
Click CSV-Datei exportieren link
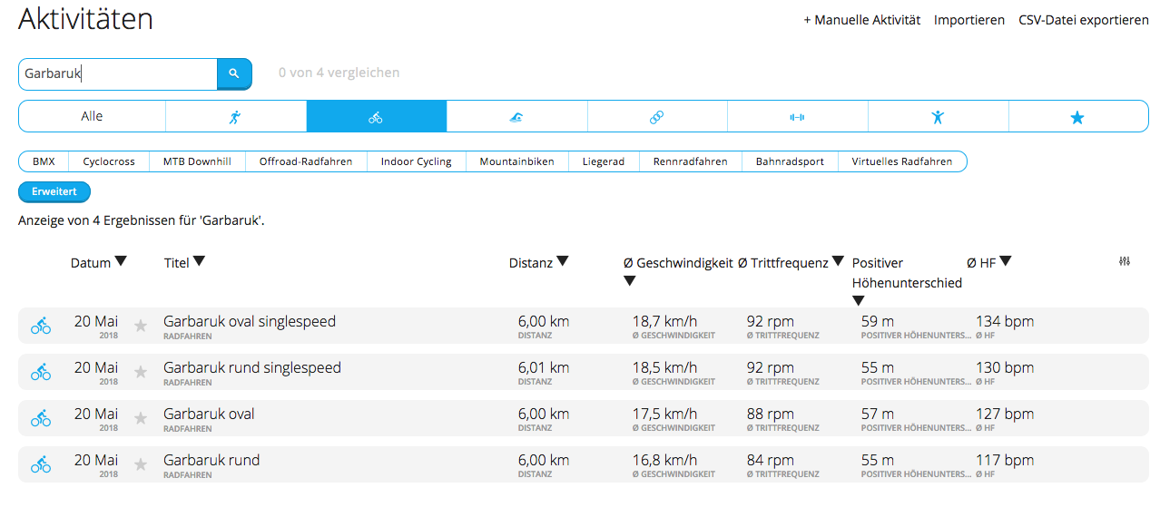pyautogui.click(x=1083, y=20)
